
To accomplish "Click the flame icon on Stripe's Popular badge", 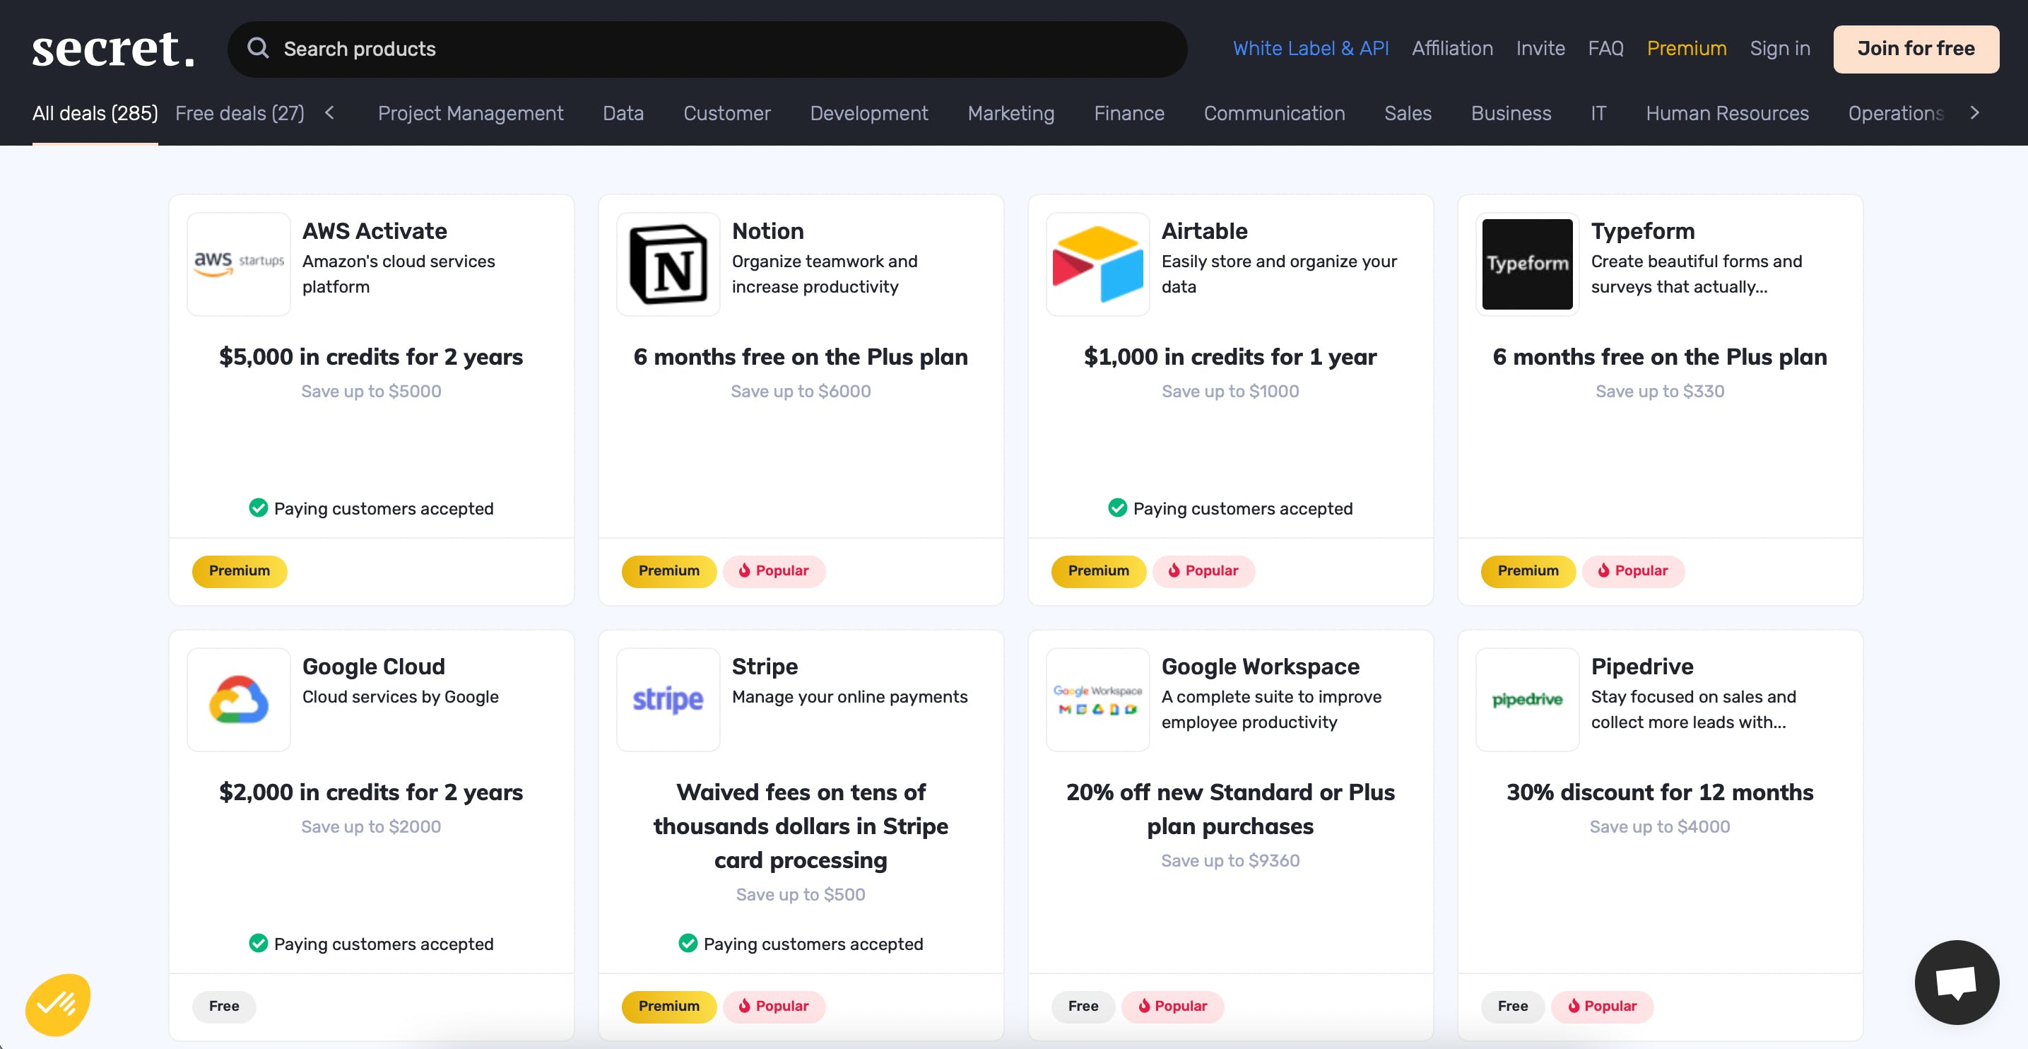I will [x=744, y=1006].
